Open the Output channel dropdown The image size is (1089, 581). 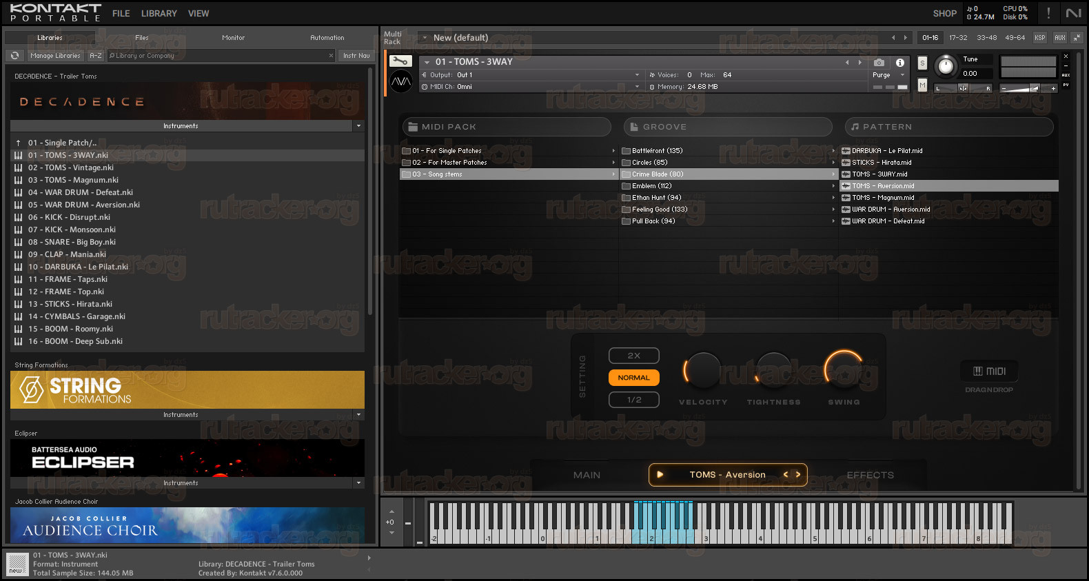[x=637, y=75]
